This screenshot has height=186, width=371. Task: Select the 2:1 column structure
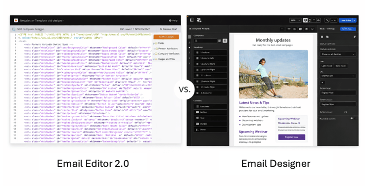click(210, 76)
